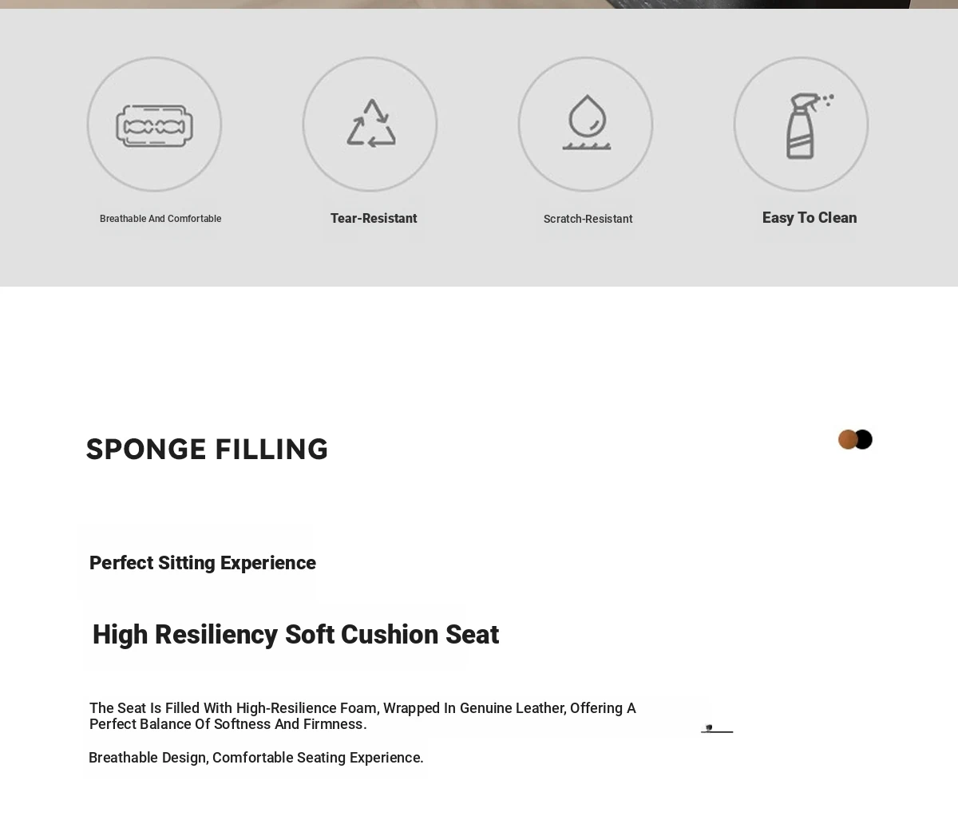Click the 'Easy To Clean' label
958x828 pixels.
[809, 217]
